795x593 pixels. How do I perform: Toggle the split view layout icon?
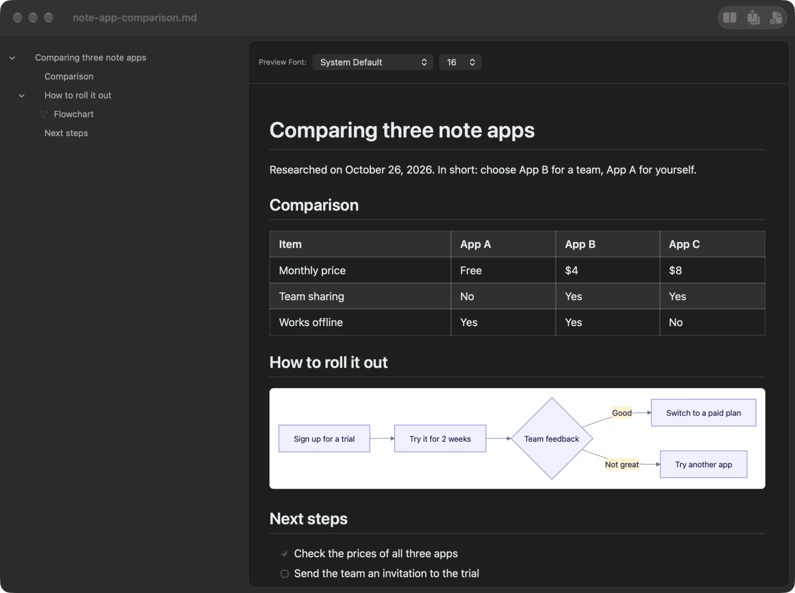(x=729, y=18)
